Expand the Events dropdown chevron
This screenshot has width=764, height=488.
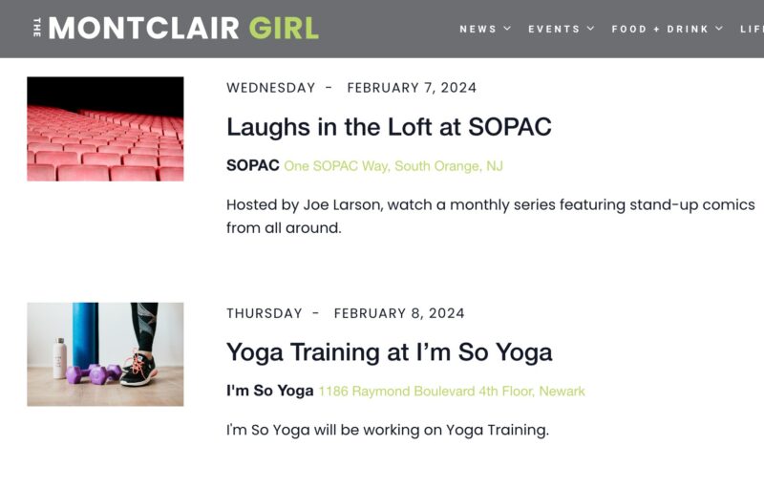click(x=590, y=29)
